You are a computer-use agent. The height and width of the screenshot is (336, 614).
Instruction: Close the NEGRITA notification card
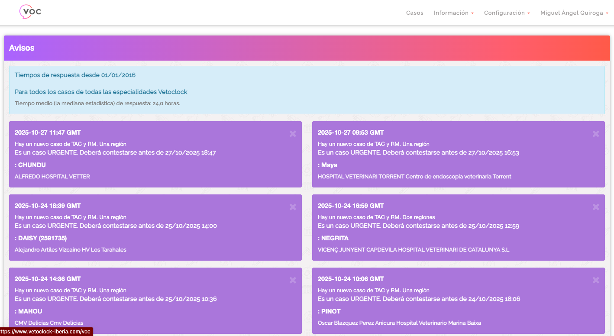point(596,207)
